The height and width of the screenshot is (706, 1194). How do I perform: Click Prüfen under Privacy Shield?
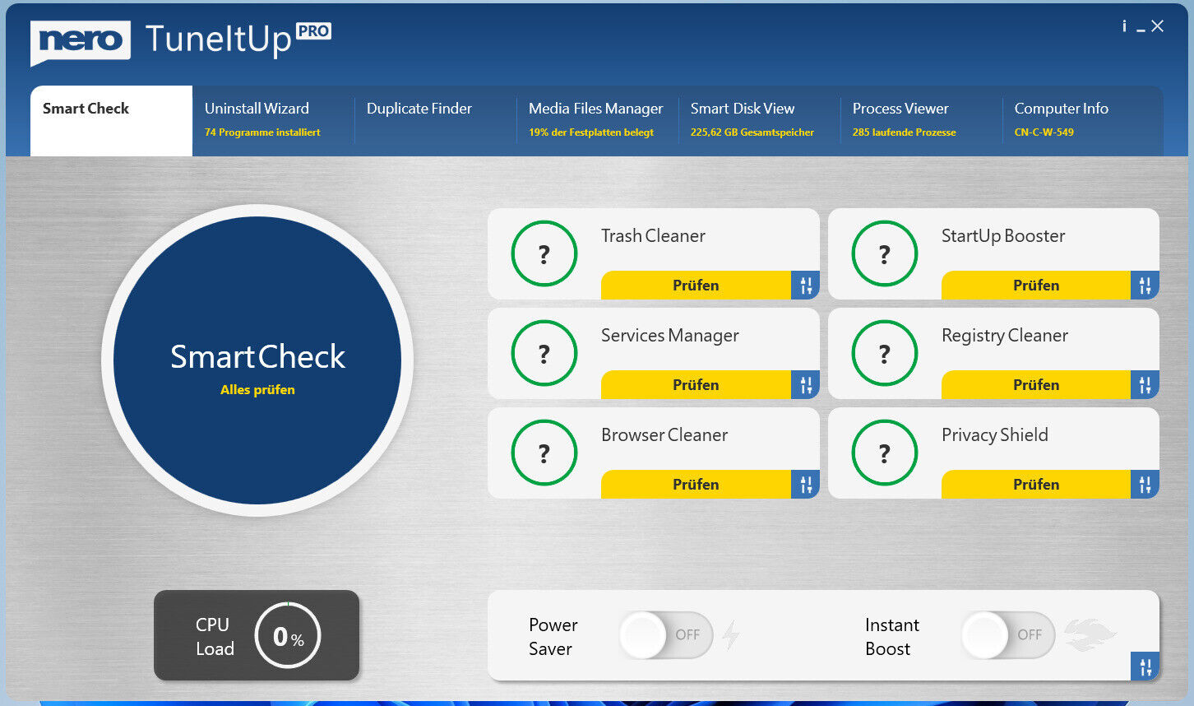(1036, 485)
